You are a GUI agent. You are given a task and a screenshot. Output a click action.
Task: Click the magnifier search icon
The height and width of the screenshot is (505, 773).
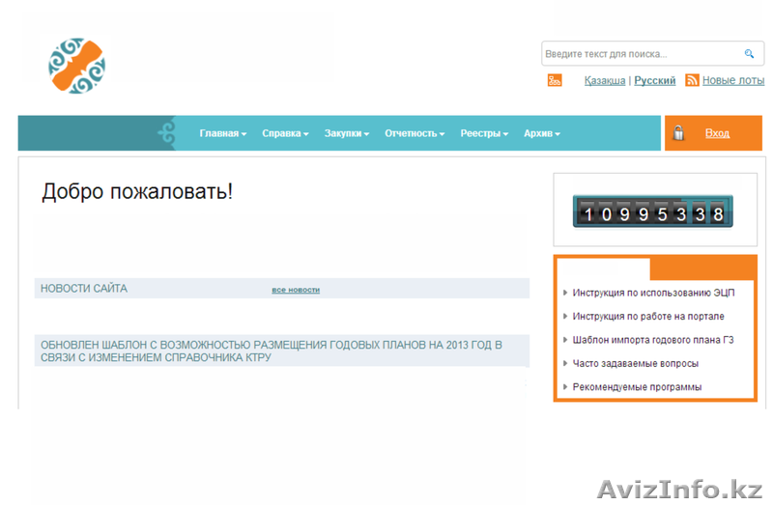click(x=749, y=54)
